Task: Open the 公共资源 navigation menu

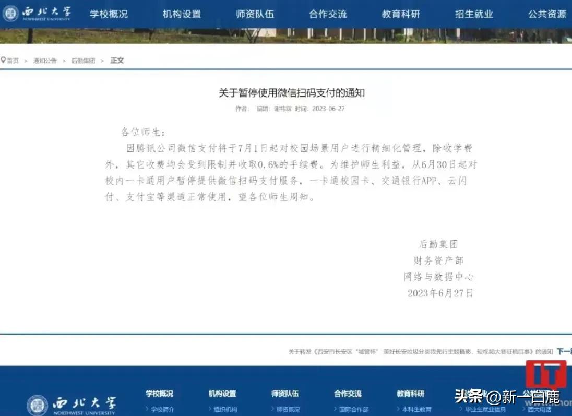Action: pyautogui.click(x=546, y=14)
